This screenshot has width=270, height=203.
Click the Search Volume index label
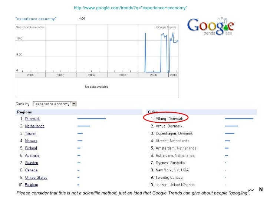[30, 27]
